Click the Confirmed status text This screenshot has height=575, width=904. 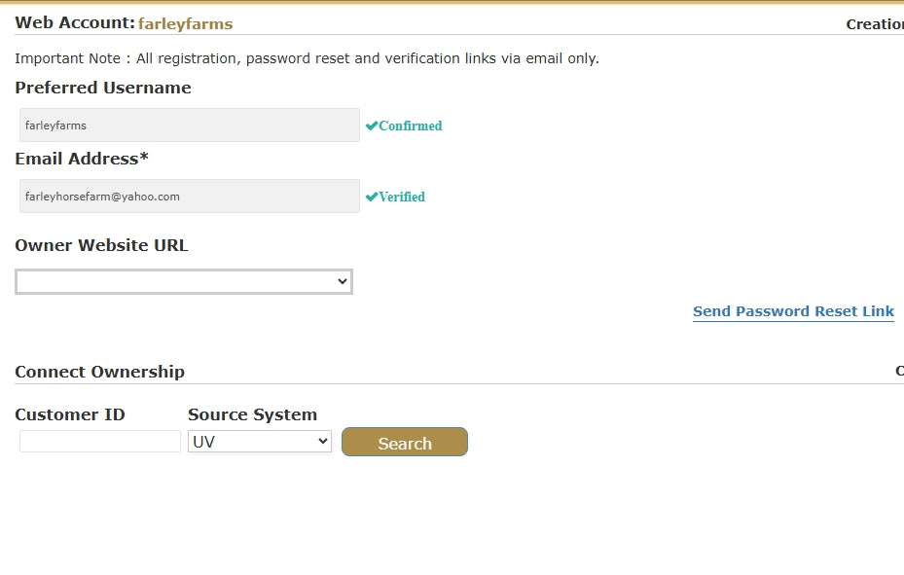click(411, 126)
